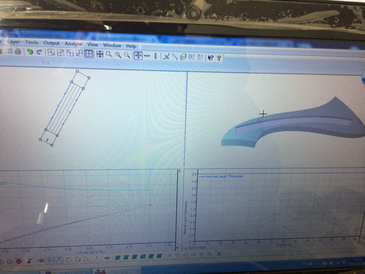This screenshot has height=274, width=365.
Task: Select the horizontal pan arrows tool
Action: pos(147,56)
